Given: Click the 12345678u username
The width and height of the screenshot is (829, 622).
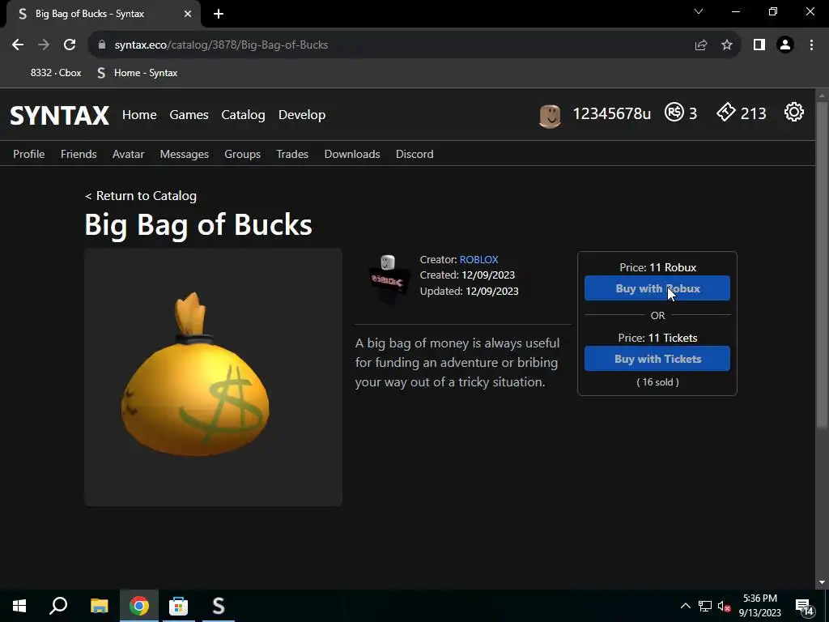Looking at the screenshot, I should coord(612,113).
